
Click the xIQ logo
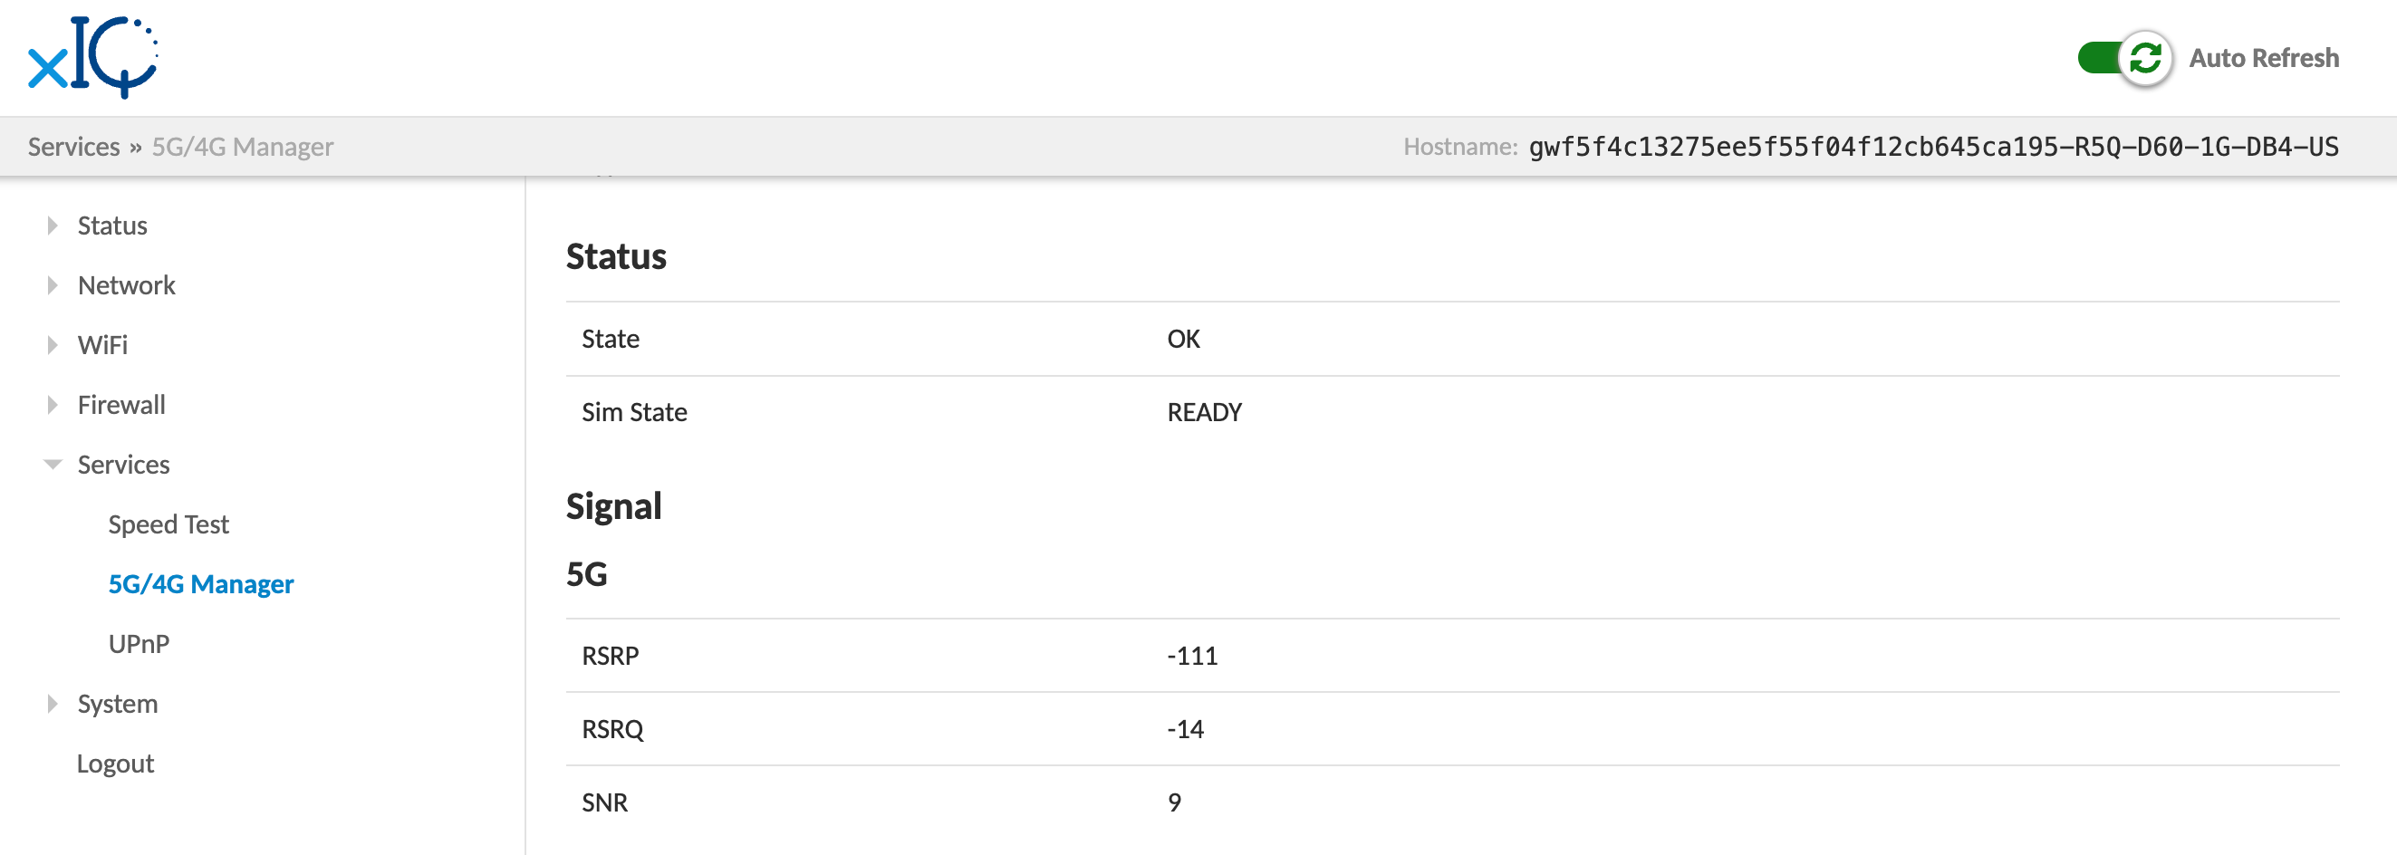tap(93, 57)
